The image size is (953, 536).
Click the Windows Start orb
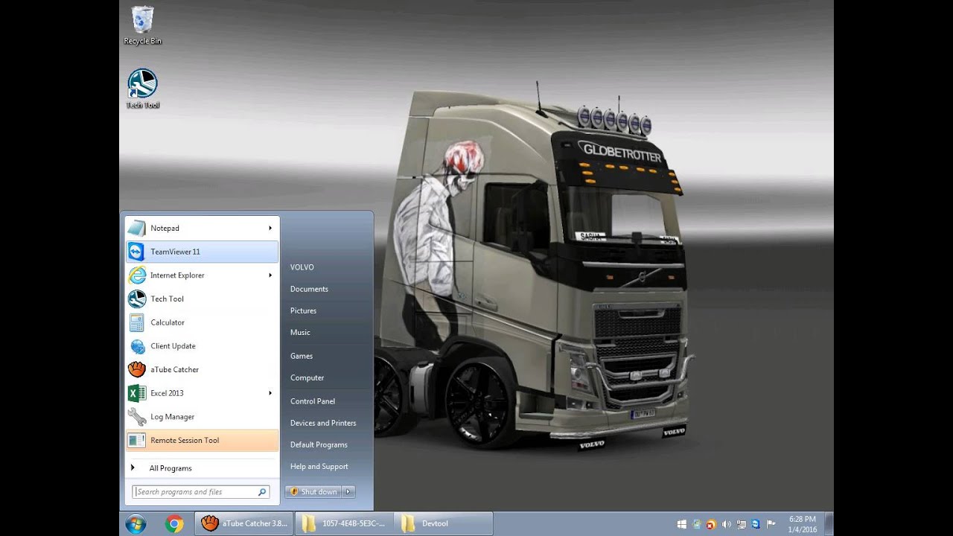(136, 524)
